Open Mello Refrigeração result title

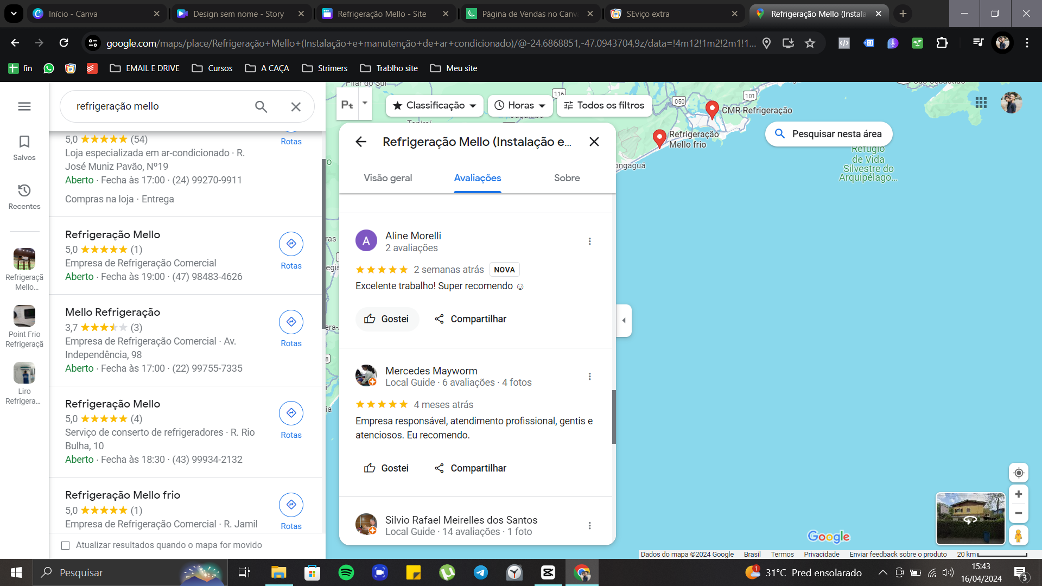click(113, 312)
